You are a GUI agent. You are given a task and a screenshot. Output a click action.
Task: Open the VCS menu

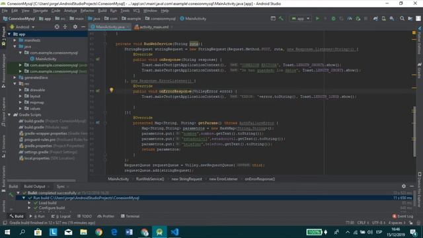point(137,11)
